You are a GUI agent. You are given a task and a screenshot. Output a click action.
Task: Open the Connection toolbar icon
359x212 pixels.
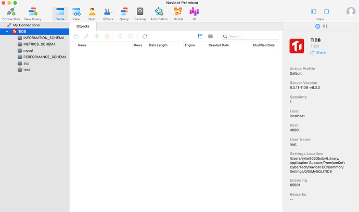[11, 14]
